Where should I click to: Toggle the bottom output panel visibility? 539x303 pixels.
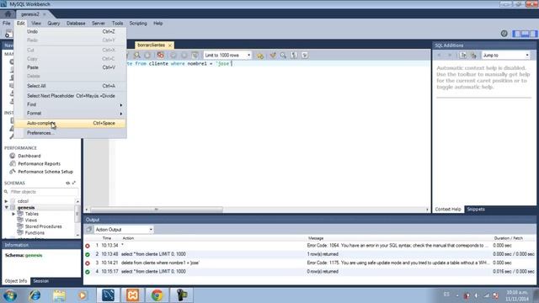pyautogui.click(x=525, y=34)
